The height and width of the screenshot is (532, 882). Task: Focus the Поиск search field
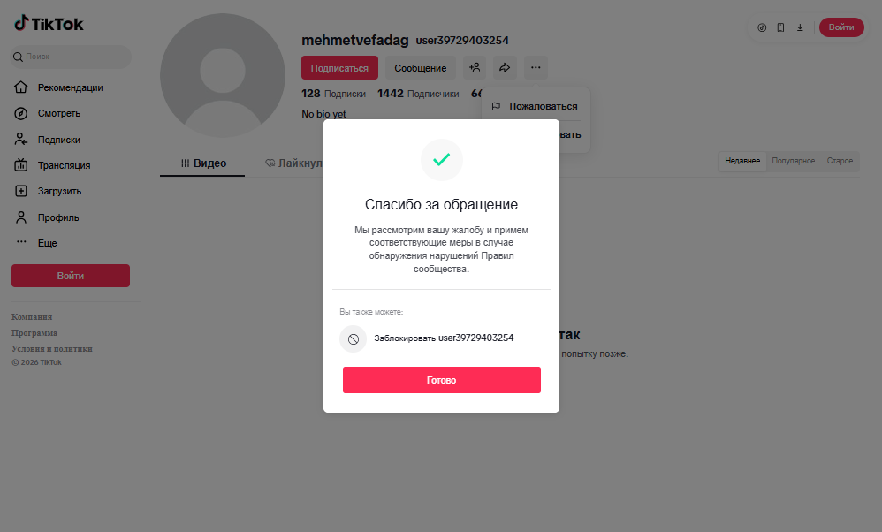tap(72, 57)
